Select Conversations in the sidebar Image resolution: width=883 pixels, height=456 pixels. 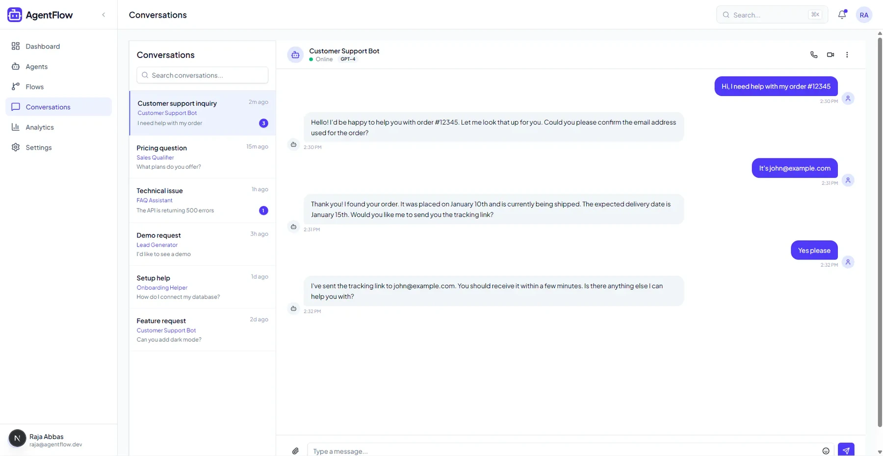pos(58,106)
